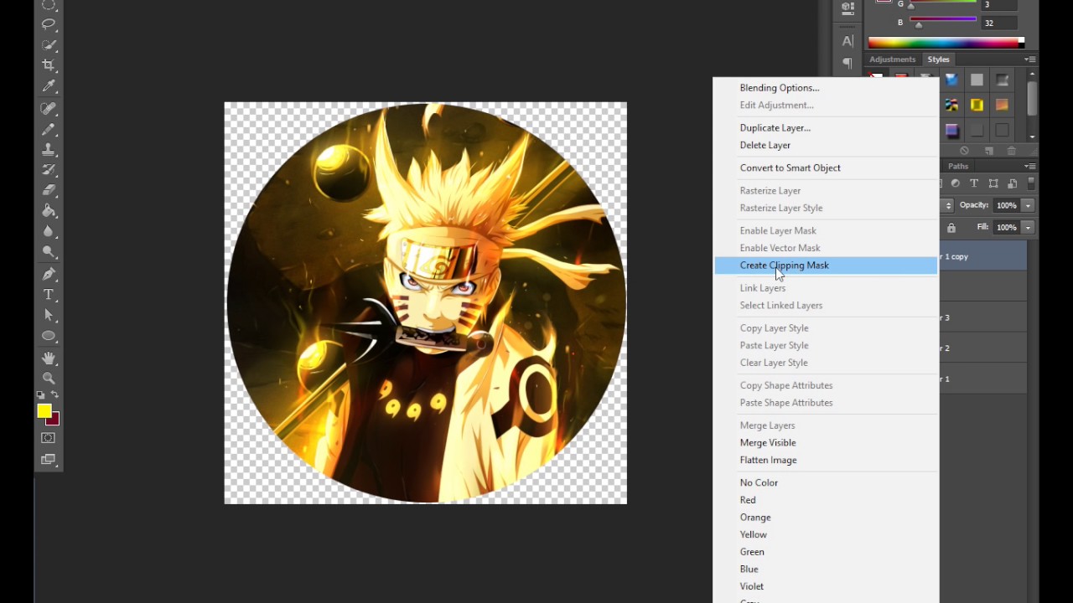
Task: Click the Opacity 100% field
Action: coord(1006,205)
